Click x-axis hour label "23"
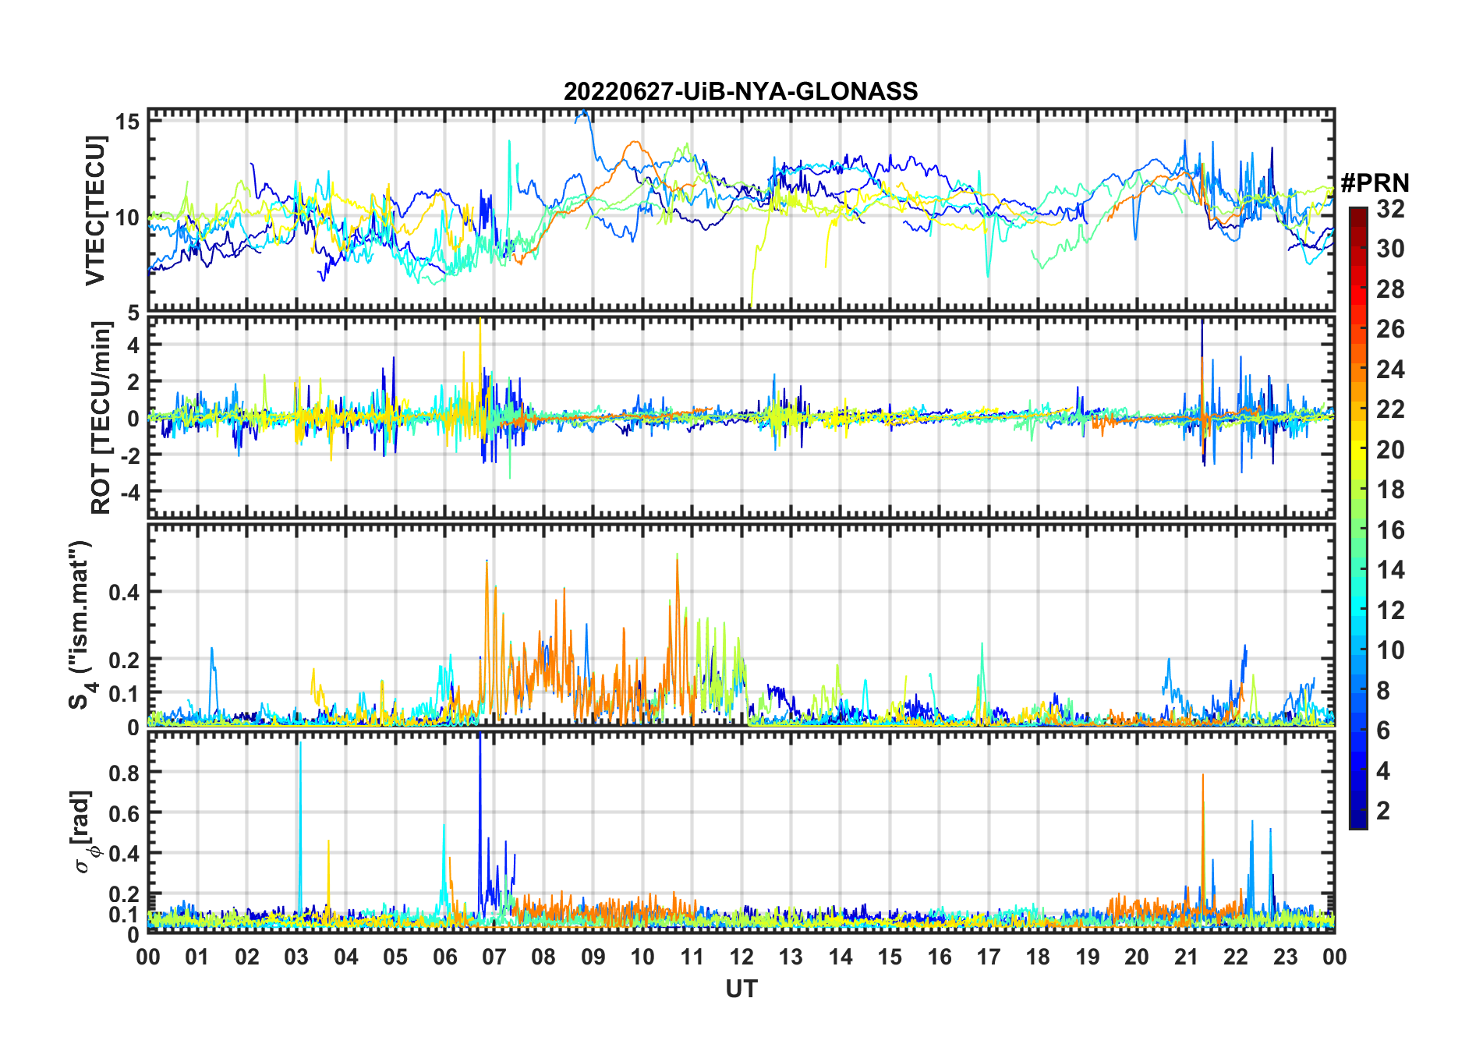The image size is (1483, 1037). [x=1285, y=957]
